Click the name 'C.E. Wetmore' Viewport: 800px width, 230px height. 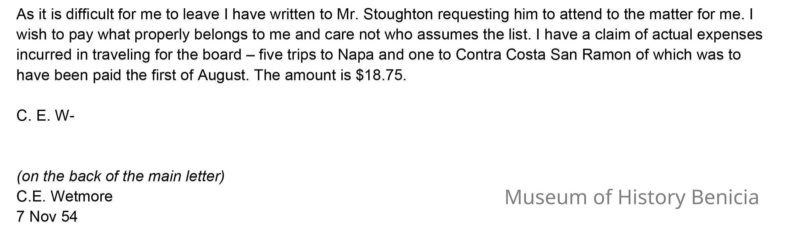(64, 196)
